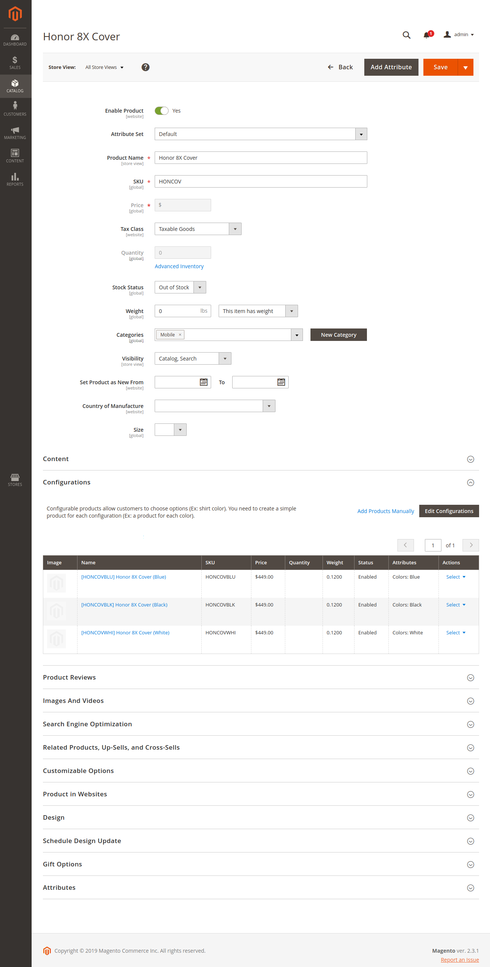
Task: Open the search magnifier icon
Action: point(406,35)
